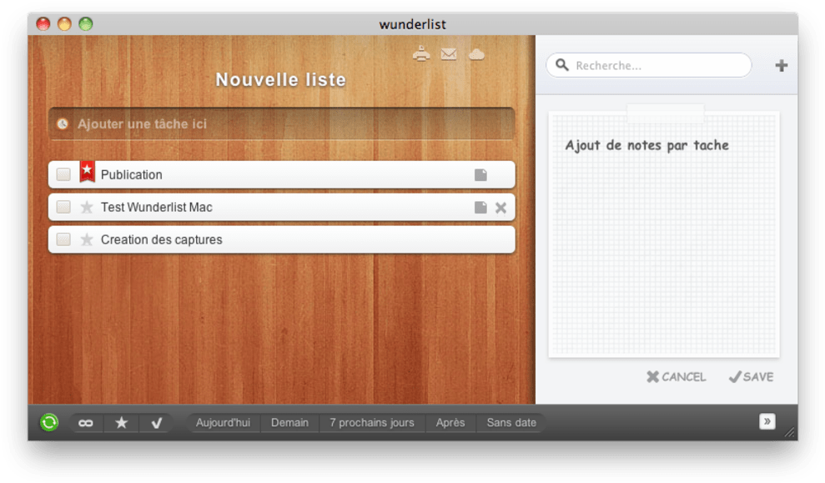Show completed tasks with checkmark filter

156,423
